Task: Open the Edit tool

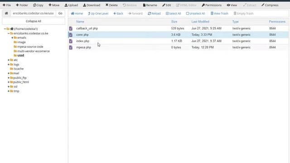Action: (x=166, y=5)
